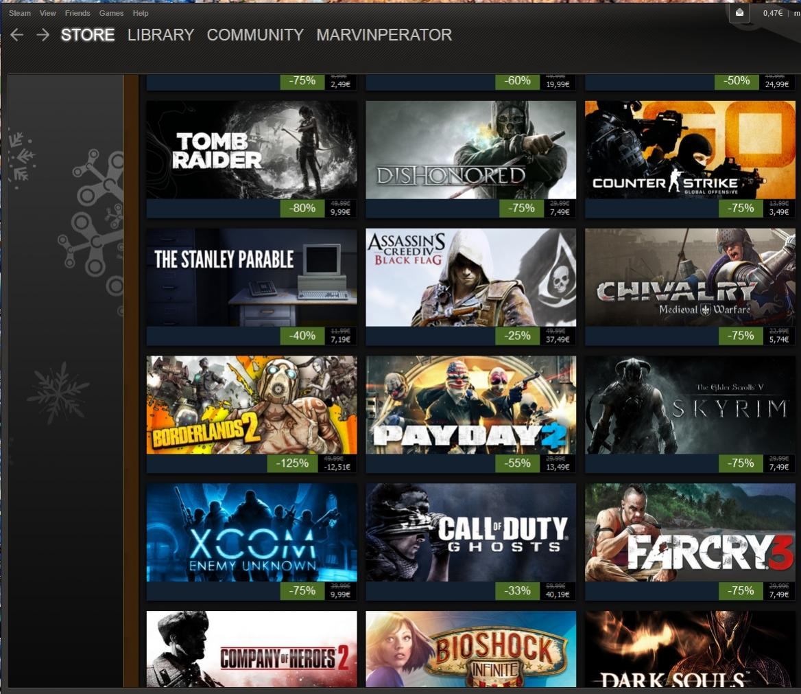Switch to the LIBRARY tab

(x=161, y=35)
